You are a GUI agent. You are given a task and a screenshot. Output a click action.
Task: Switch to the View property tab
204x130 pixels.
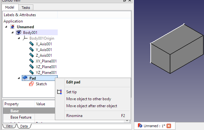[9, 126]
